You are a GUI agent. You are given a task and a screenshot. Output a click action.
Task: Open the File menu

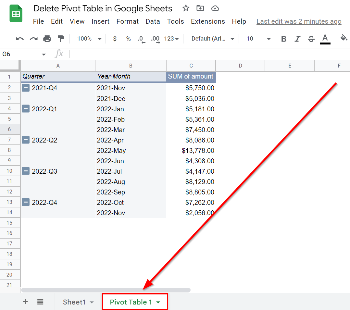pyautogui.click(x=38, y=21)
